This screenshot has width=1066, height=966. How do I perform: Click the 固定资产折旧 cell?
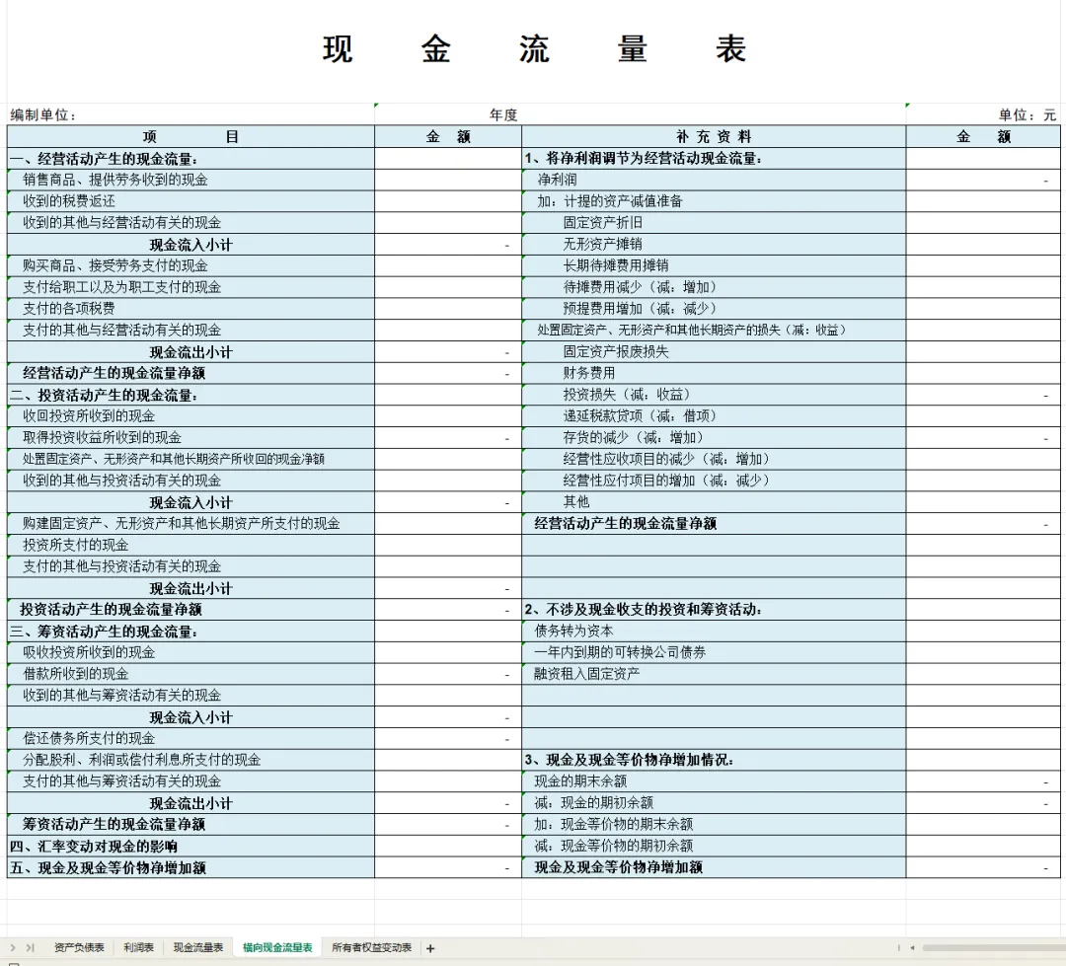coord(714,223)
